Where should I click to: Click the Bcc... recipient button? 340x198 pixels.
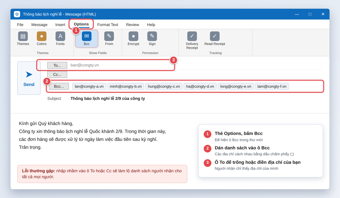click(59, 86)
